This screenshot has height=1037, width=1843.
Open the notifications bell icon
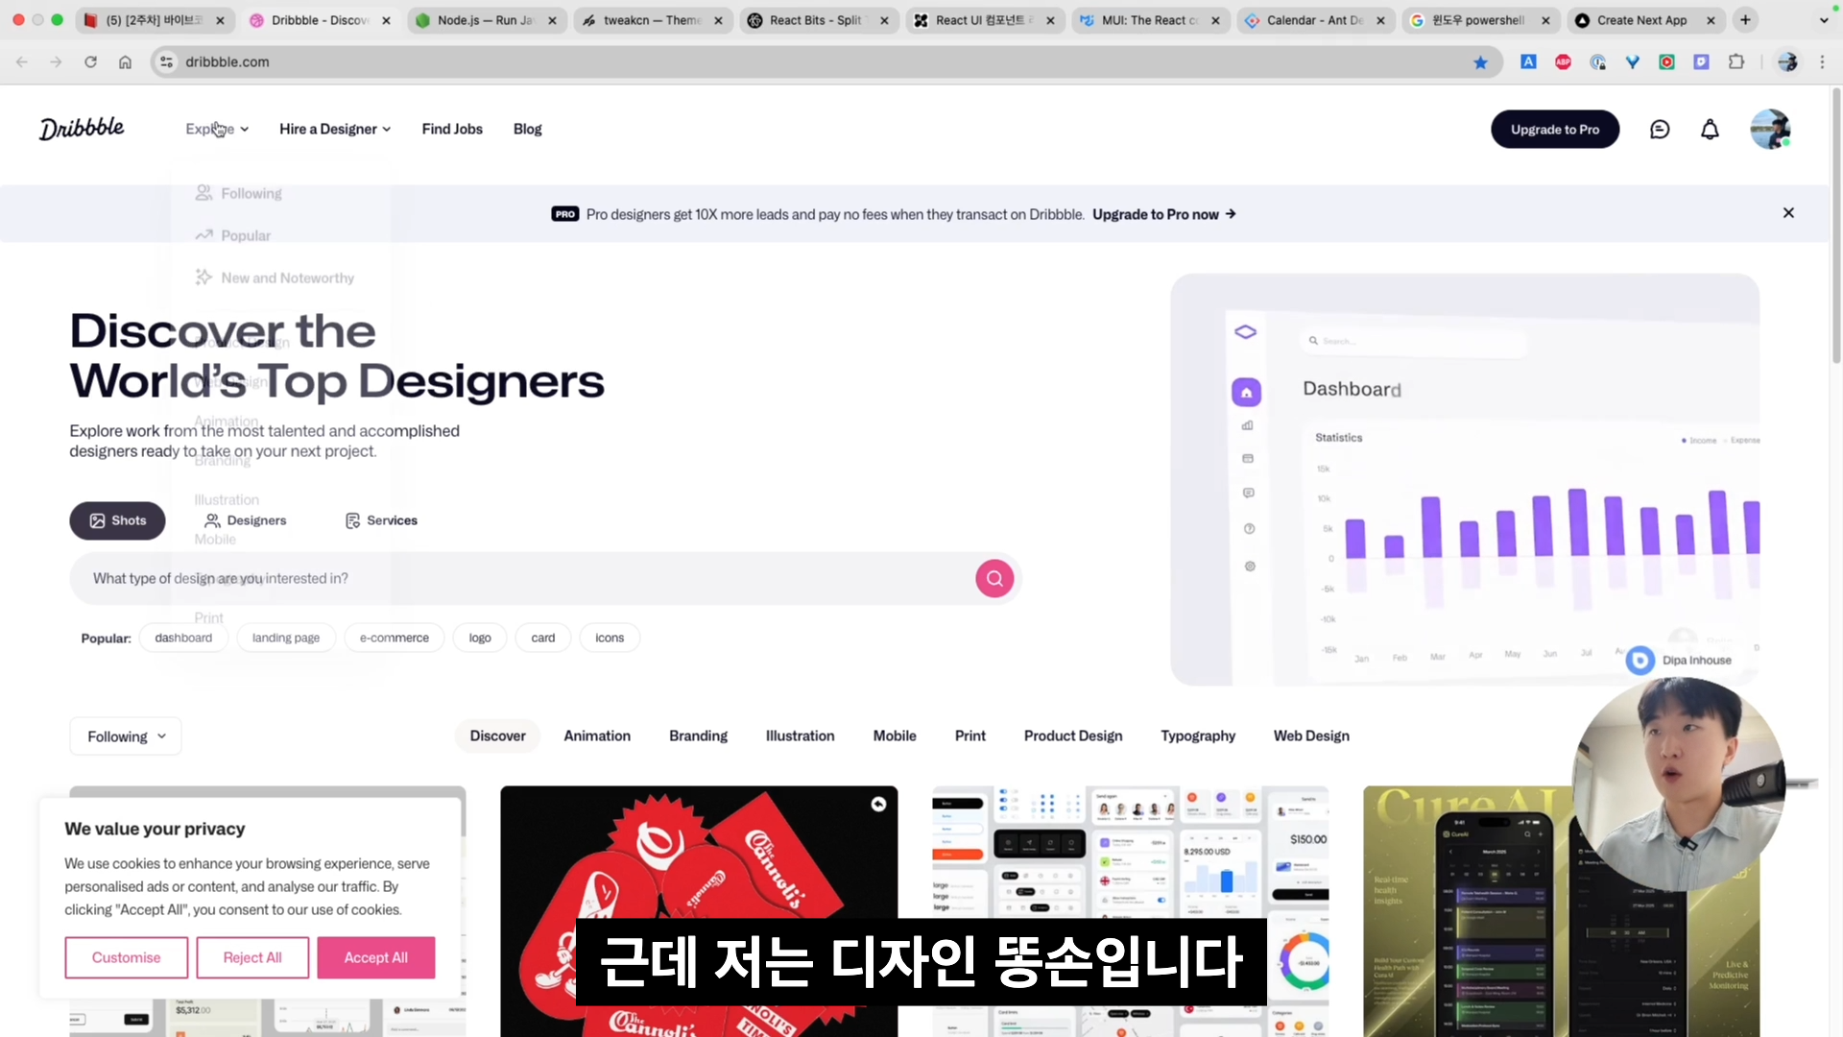(1710, 129)
